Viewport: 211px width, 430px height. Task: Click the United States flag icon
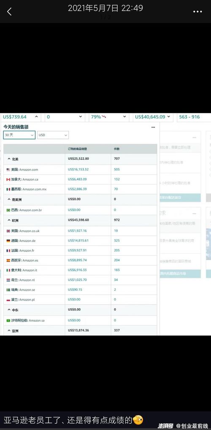[x=8, y=170]
